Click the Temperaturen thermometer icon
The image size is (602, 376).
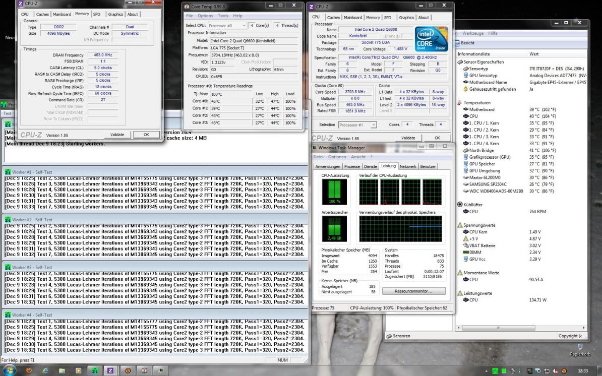click(x=459, y=102)
